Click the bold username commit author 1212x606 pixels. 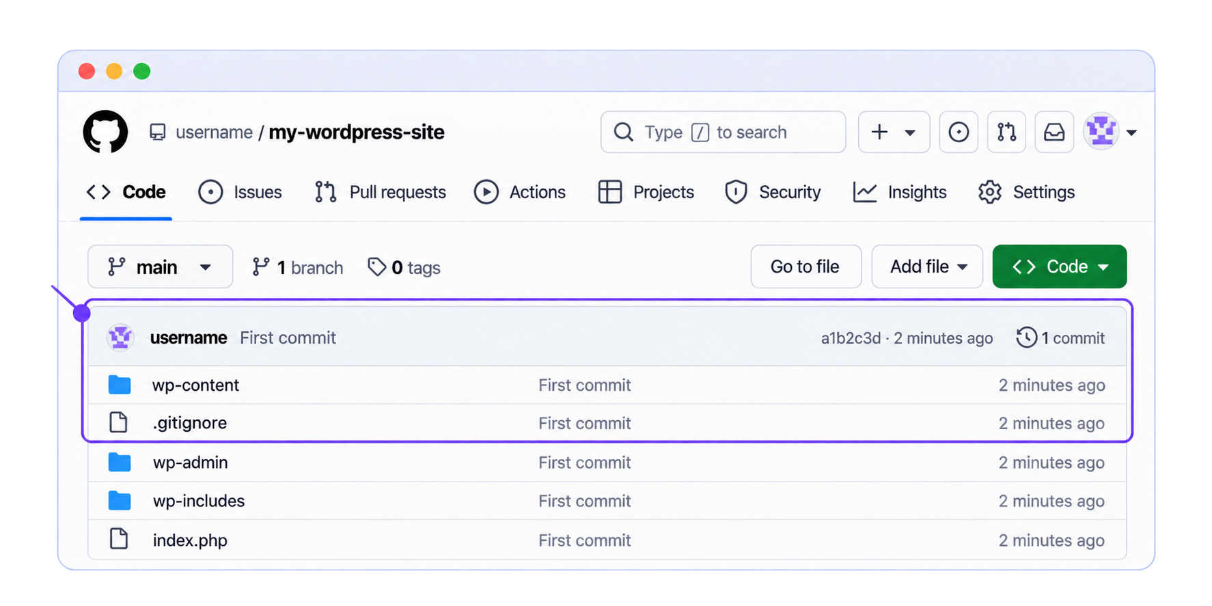click(189, 338)
